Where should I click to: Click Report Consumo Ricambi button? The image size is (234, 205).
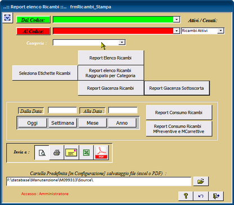(179, 112)
